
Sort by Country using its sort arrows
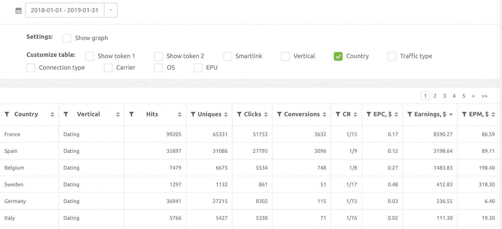(x=52, y=114)
